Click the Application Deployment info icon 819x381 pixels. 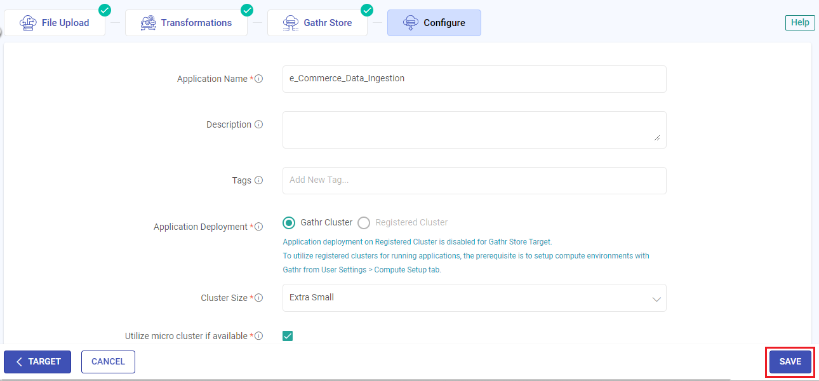click(x=258, y=227)
